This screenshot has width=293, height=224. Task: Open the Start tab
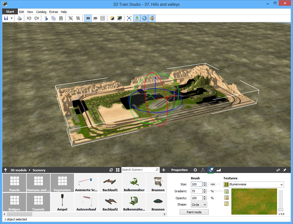pos(10,12)
